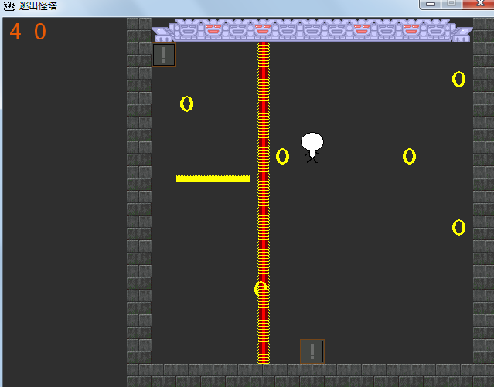Click the red and yellow vertical laser column
The width and height of the screenshot is (494, 387).
[x=264, y=203]
